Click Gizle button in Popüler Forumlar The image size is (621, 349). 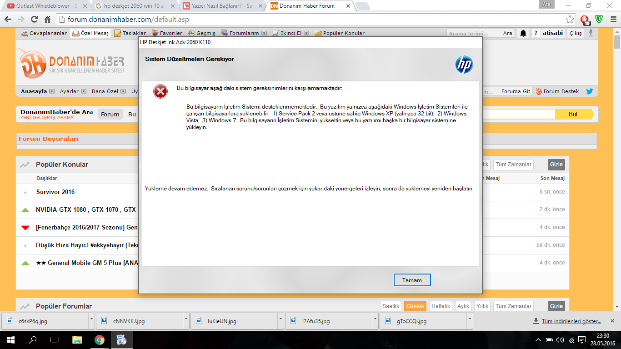(556, 306)
